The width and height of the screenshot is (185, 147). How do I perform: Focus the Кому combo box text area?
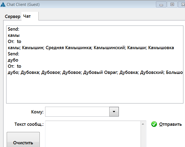point(77,112)
